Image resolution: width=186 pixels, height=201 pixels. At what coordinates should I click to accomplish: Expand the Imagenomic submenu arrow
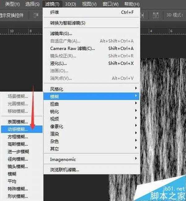136,159
